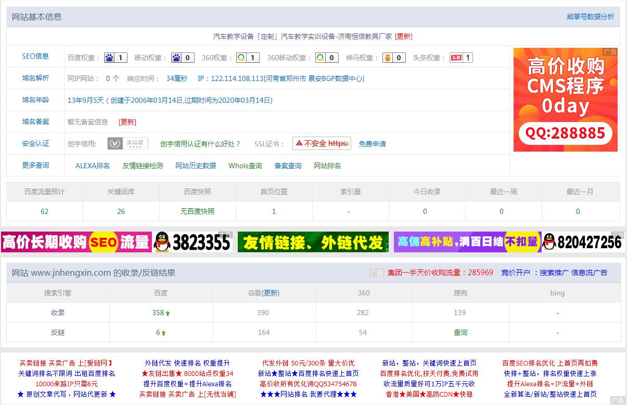Click the 搜狗 收录 value 139

(460, 313)
